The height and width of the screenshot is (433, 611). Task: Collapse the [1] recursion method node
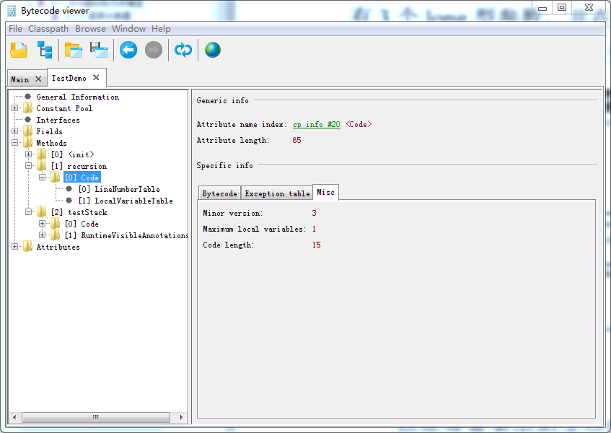coord(28,166)
